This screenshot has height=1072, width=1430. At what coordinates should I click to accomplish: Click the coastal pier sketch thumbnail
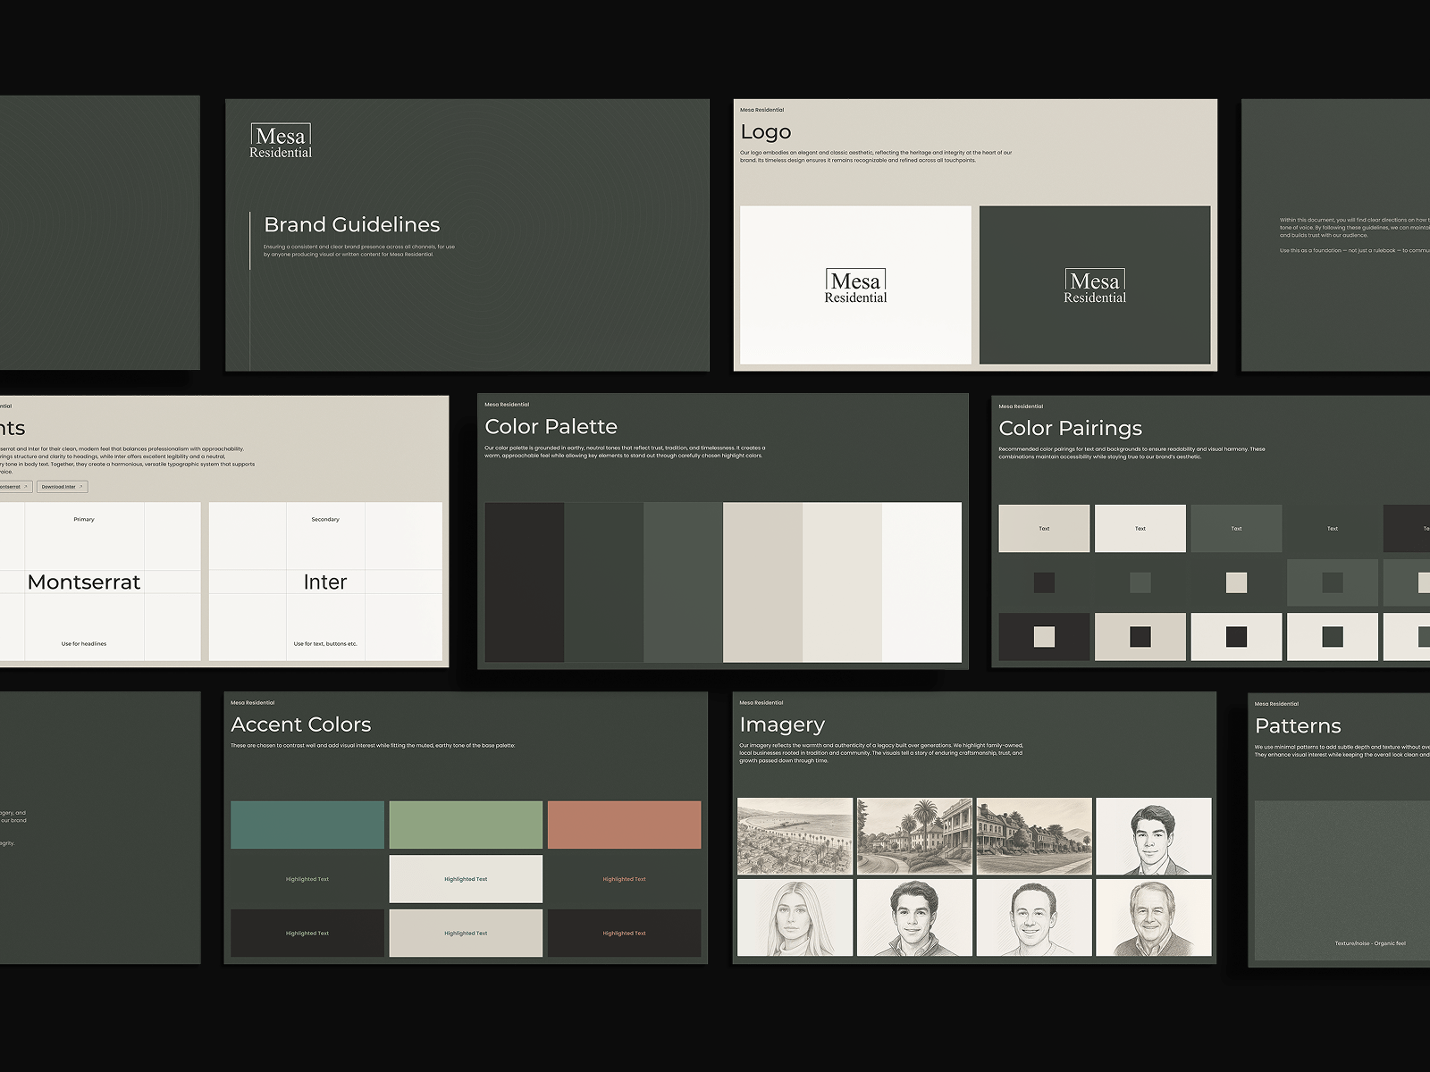[x=795, y=836]
